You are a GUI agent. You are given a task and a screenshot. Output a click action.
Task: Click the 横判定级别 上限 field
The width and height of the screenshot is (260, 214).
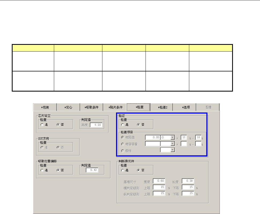(x=159, y=187)
